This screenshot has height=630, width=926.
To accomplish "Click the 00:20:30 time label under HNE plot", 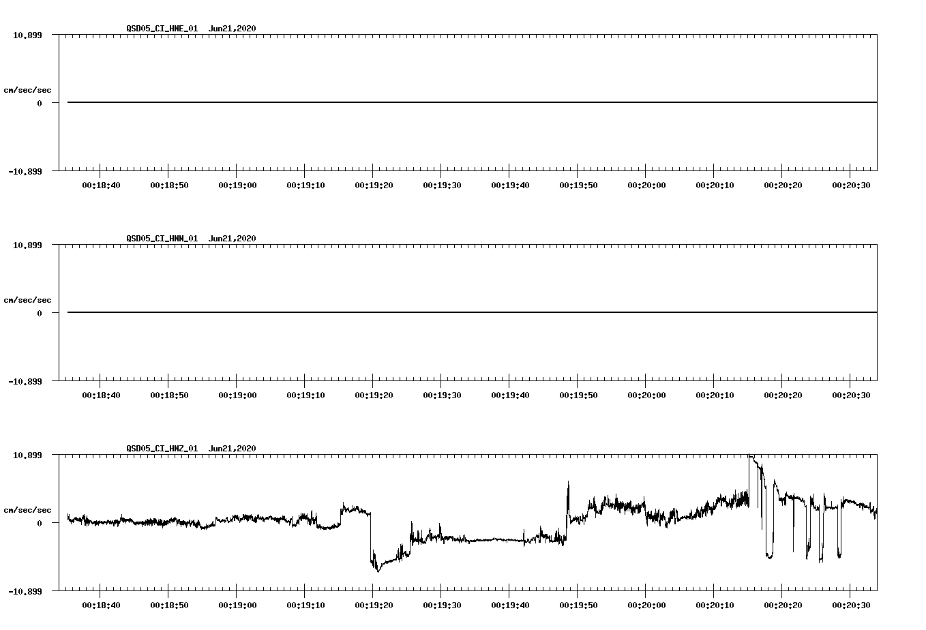I will pos(851,185).
